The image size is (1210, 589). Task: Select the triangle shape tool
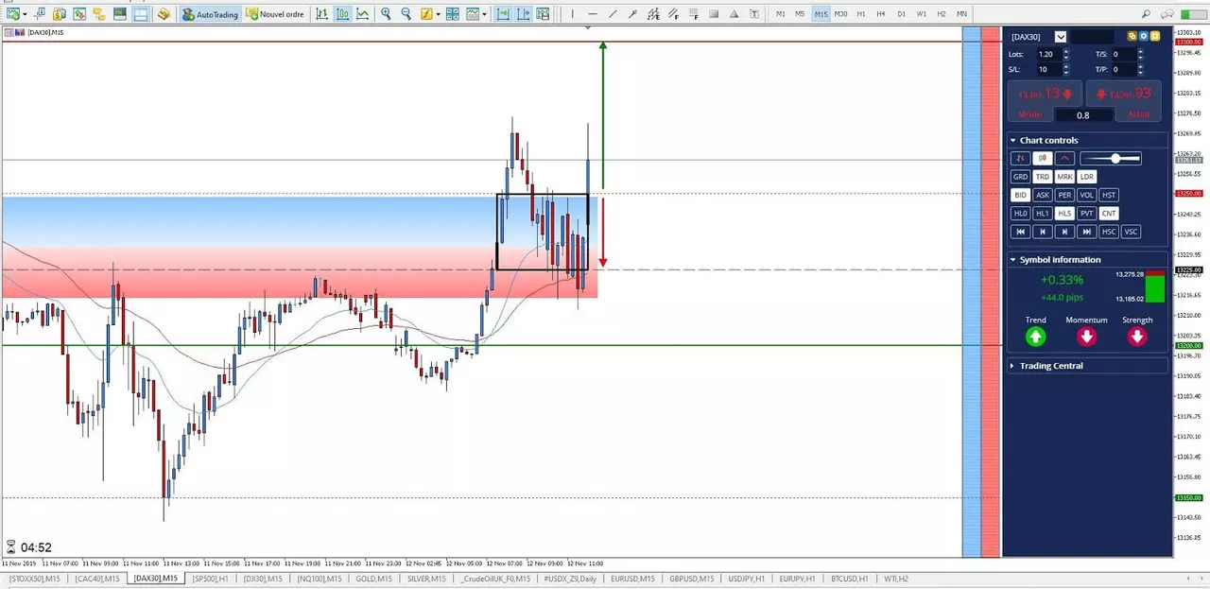click(735, 14)
